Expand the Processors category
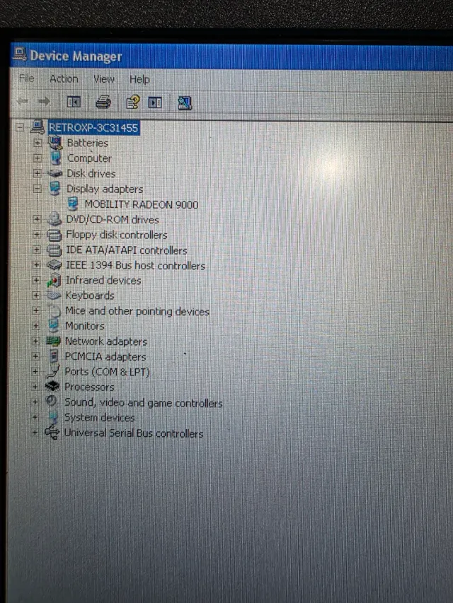The height and width of the screenshot is (603, 453). tap(35, 387)
